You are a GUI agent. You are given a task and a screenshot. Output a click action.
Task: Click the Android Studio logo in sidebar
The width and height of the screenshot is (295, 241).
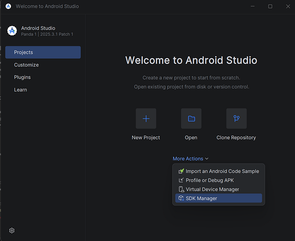click(12, 31)
